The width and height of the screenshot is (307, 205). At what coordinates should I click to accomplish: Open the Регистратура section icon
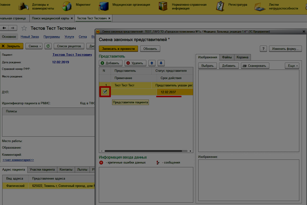220,6
